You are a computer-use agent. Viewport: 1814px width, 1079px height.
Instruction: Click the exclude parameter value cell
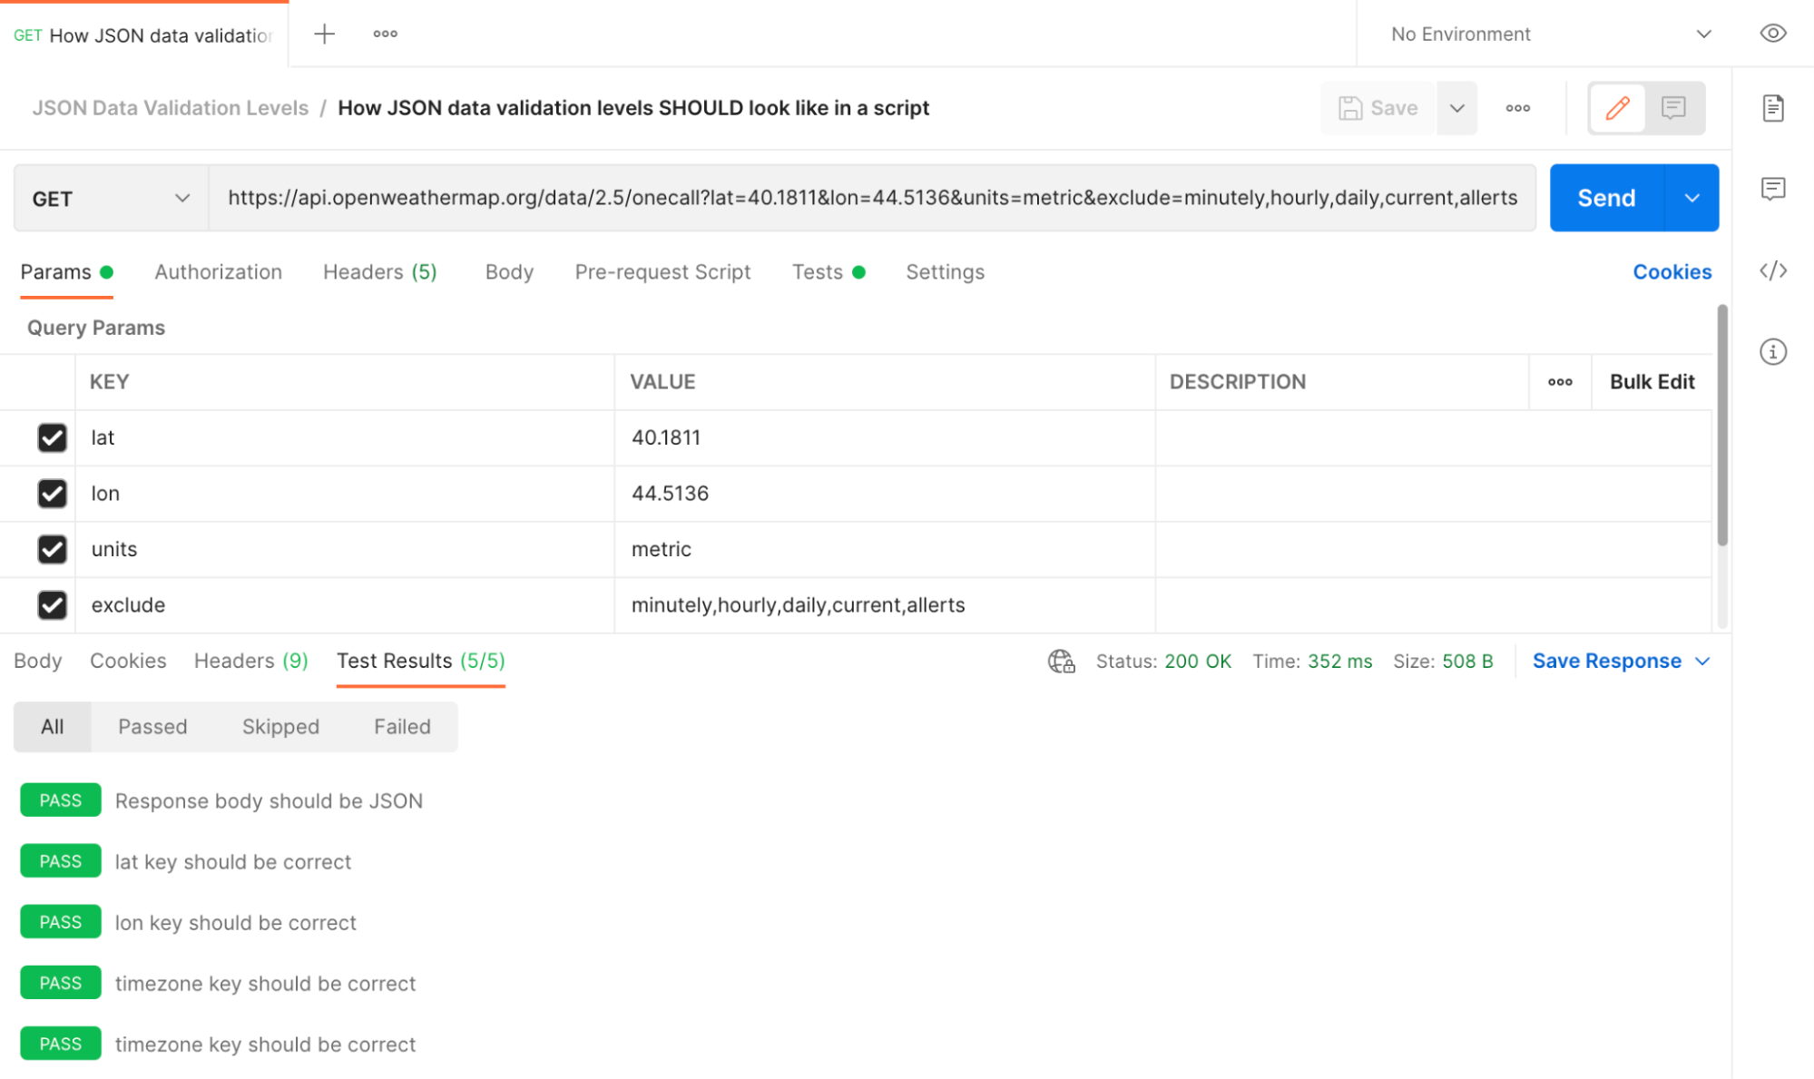pos(885,604)
